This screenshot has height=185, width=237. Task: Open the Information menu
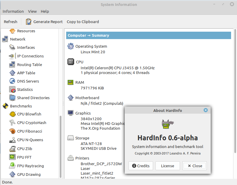point(13,11)
